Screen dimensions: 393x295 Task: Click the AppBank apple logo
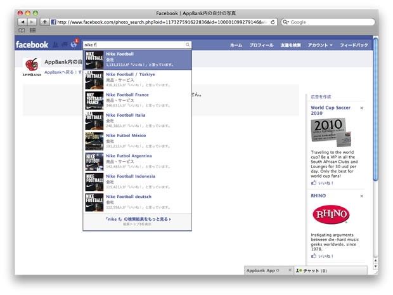tap(32, 67)
